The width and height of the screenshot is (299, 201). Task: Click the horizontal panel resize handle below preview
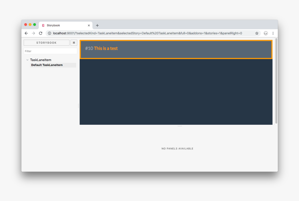coord(179,126)
